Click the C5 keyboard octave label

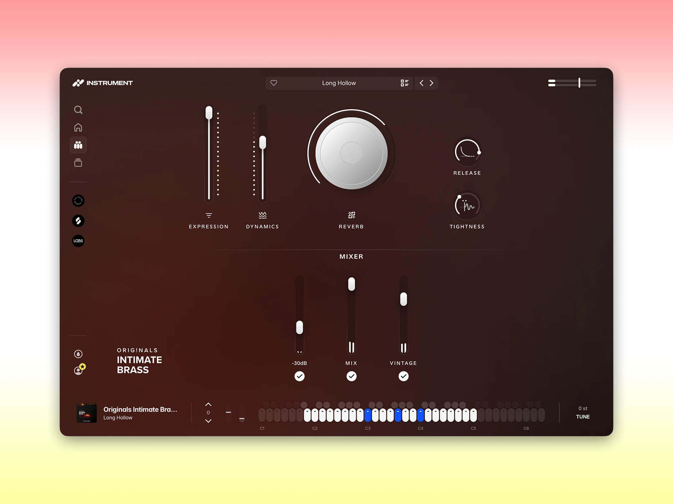pyautogui.click(x=473, y=428)
